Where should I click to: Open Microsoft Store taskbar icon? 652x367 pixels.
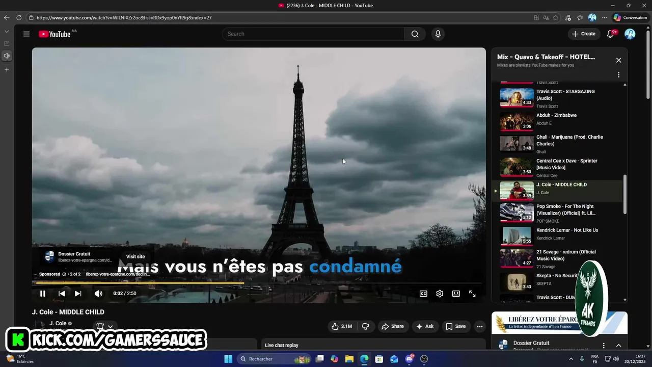[x=379, y=359]
